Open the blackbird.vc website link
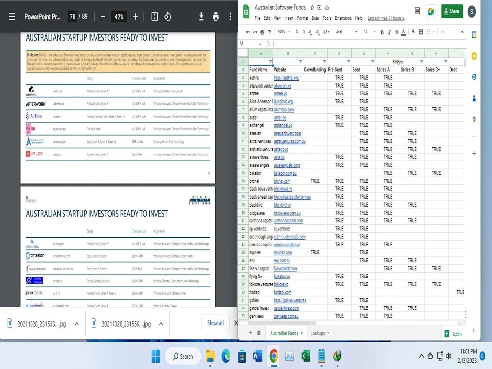The width and height of the screenshot is (492, 369). (x=282, y=205)
